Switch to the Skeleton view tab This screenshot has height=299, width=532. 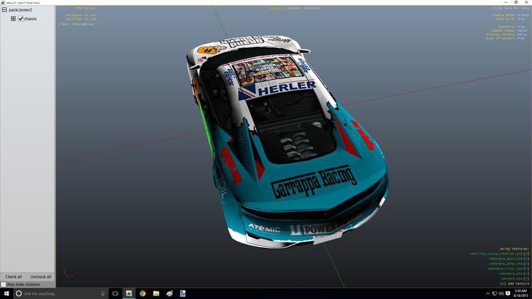tap(311, 8)
